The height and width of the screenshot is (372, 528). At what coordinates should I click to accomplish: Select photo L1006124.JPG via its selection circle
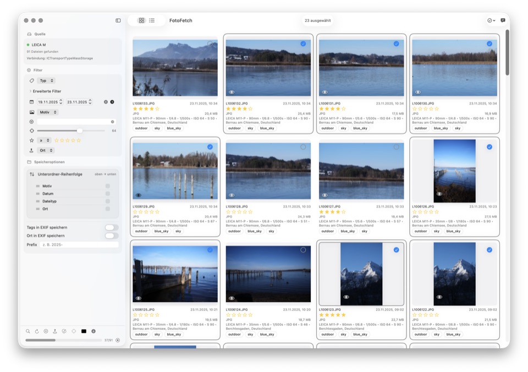(302, 250)
